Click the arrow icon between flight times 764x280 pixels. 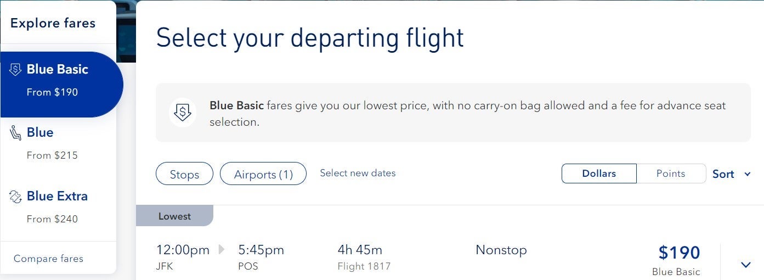222,250
